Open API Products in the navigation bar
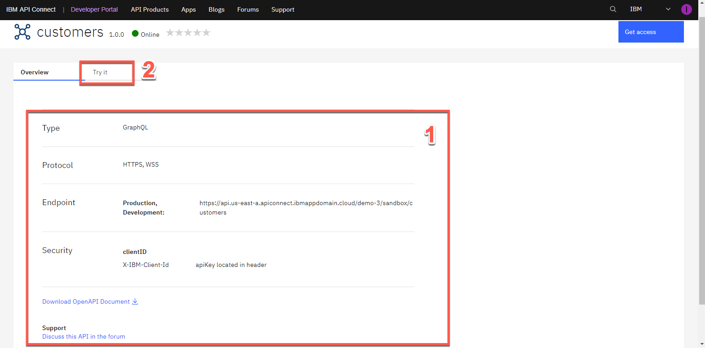 tap(150, 9)
